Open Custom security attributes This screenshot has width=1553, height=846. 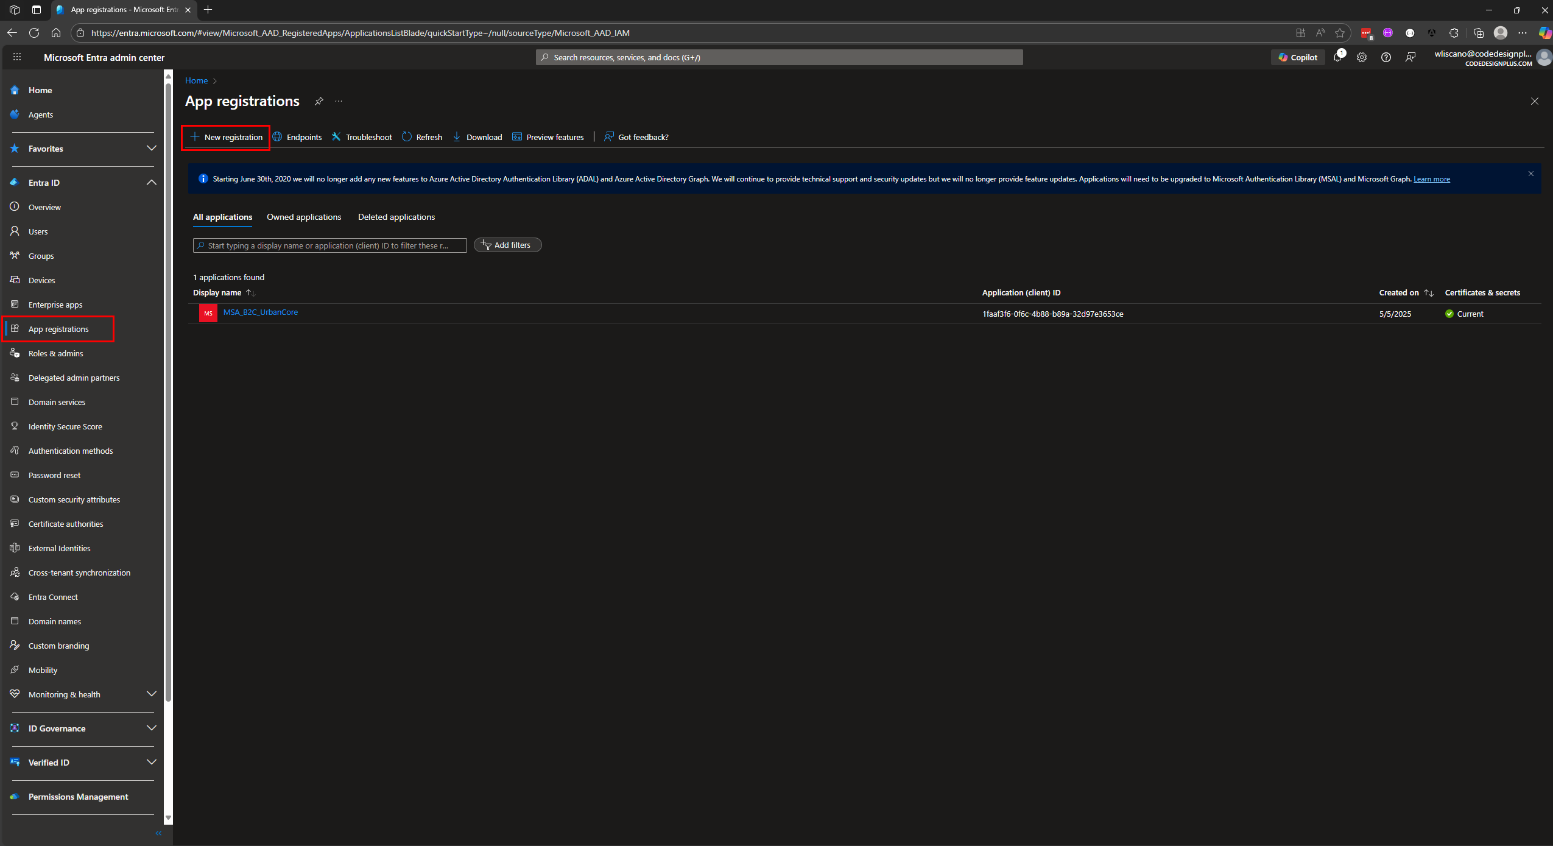(74, 499)
